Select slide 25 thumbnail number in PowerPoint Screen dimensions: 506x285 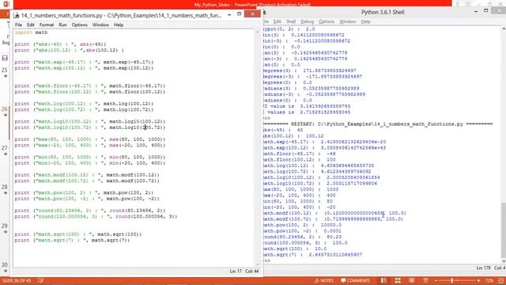point(4,70)
